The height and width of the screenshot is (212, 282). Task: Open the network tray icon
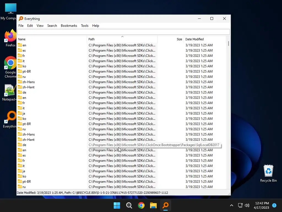click(240, 205)
